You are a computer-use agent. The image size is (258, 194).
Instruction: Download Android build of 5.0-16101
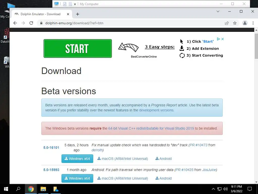164,159
